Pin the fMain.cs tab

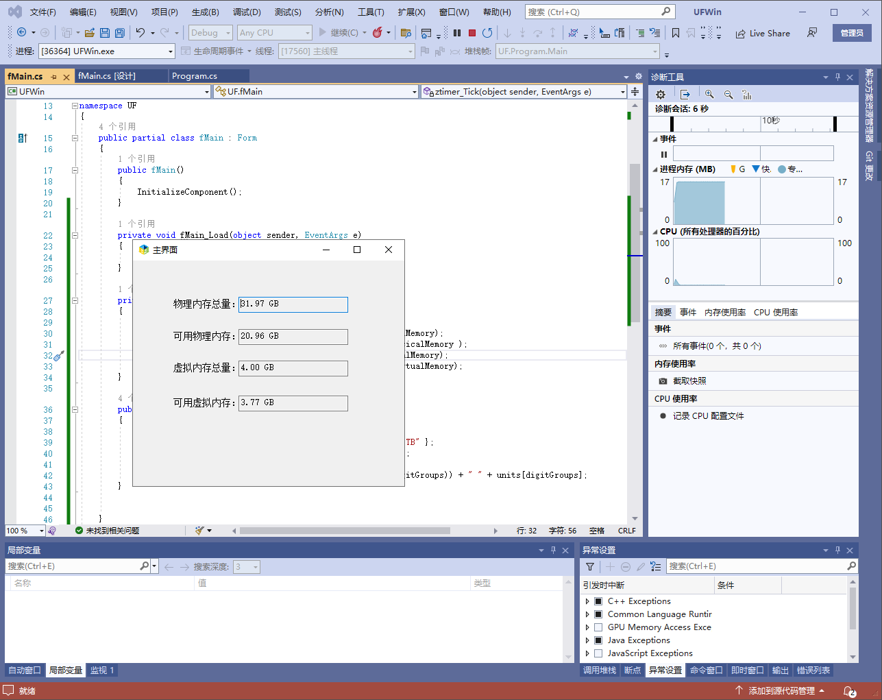[x=54, y=77]
